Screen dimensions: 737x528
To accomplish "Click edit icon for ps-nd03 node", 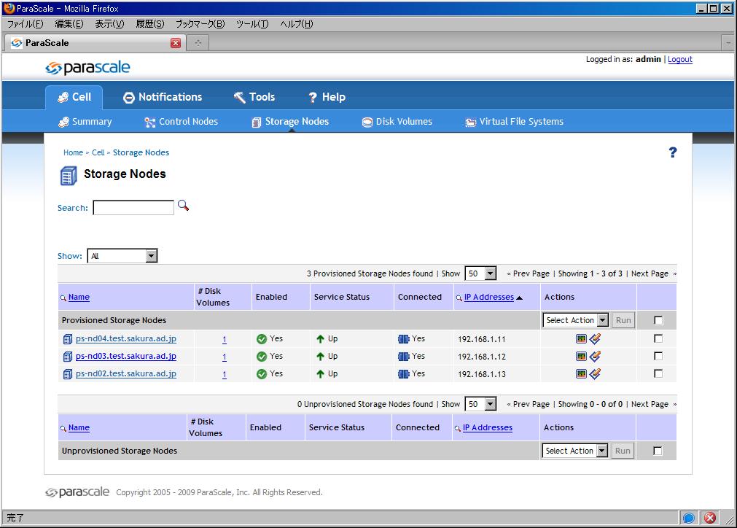I will tap(595, 357).
